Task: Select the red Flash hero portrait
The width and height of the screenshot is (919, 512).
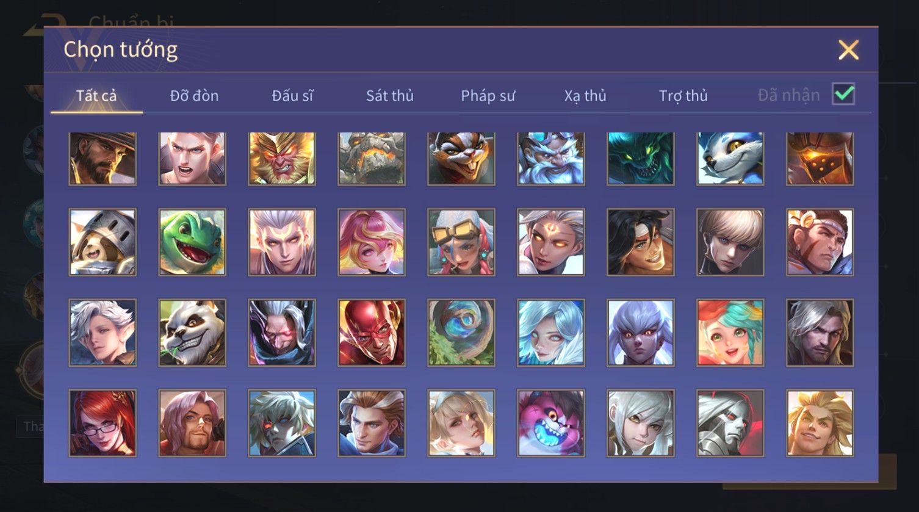Action: [372, 333]
